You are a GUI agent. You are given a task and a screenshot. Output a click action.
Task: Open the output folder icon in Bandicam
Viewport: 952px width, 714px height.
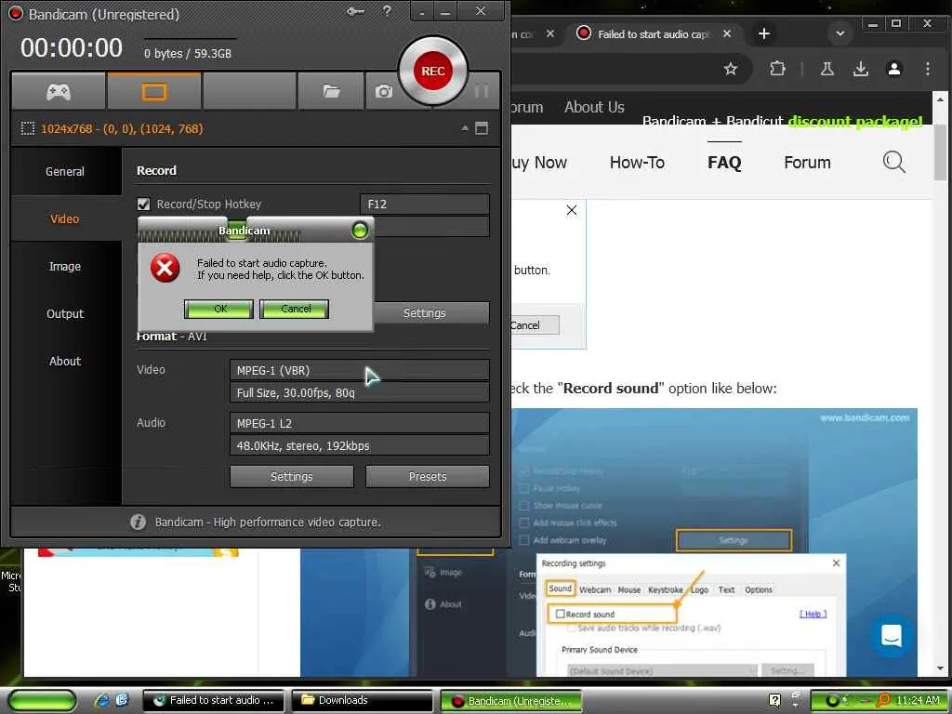click(331, 92)
